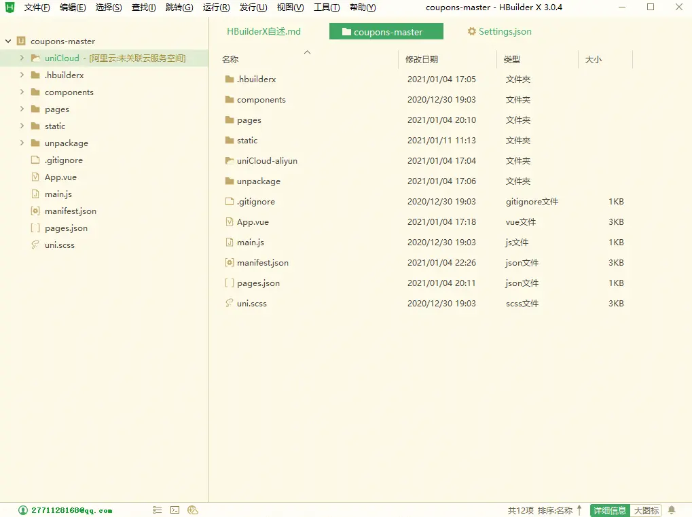Toggle 详细信息 view mode
This screenshot has width=692, height=517.
[x=609, y=510]
